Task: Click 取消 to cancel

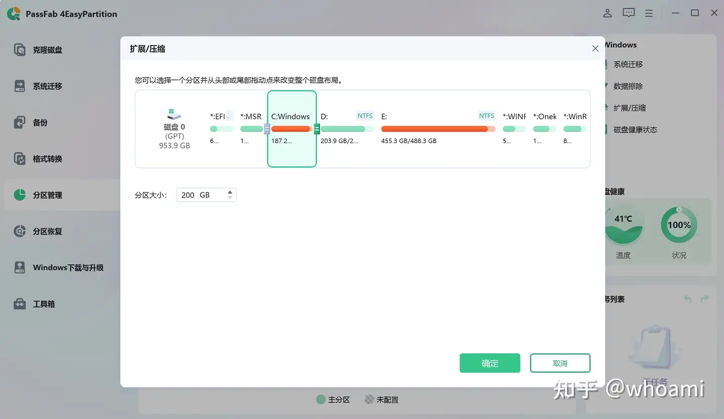Action: click(x=560, y=363)
